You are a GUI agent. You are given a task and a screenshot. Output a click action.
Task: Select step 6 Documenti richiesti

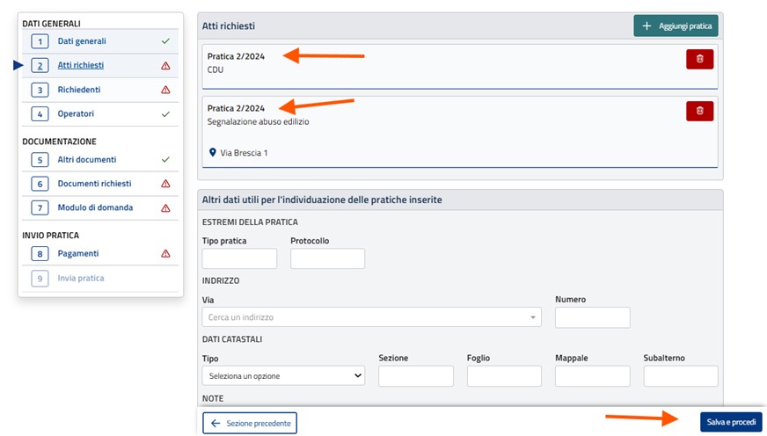coord(94,184)
